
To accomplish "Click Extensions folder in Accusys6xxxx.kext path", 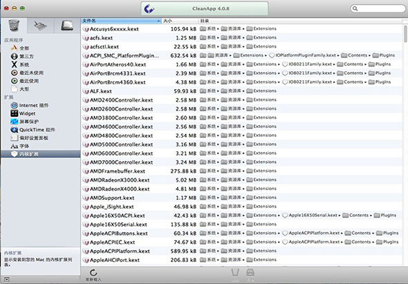I will (x=261, y=28).
